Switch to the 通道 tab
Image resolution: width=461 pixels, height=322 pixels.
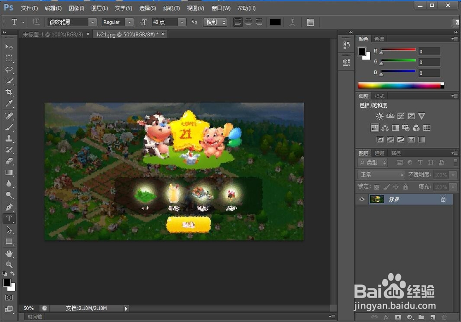click(x=379, y=153)
